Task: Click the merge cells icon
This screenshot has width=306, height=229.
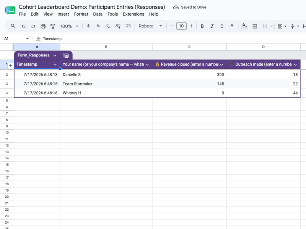Action: click(x=265, y=26)
